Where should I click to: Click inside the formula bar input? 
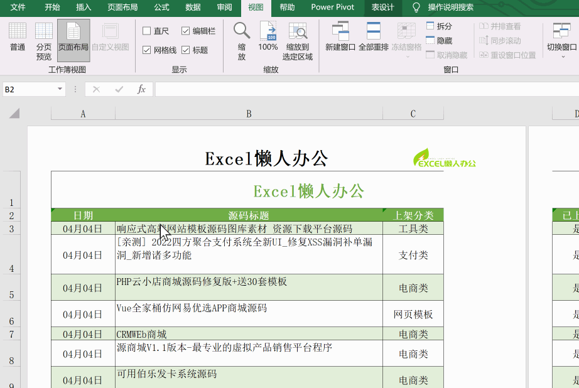[367, 89]
